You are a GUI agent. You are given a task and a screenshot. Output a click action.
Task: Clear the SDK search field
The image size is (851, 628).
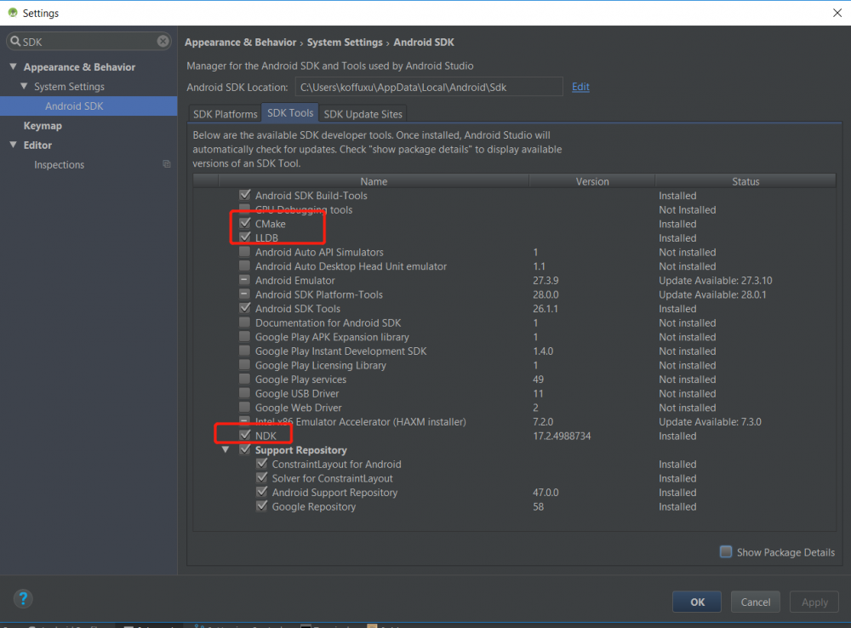(163, 41)
